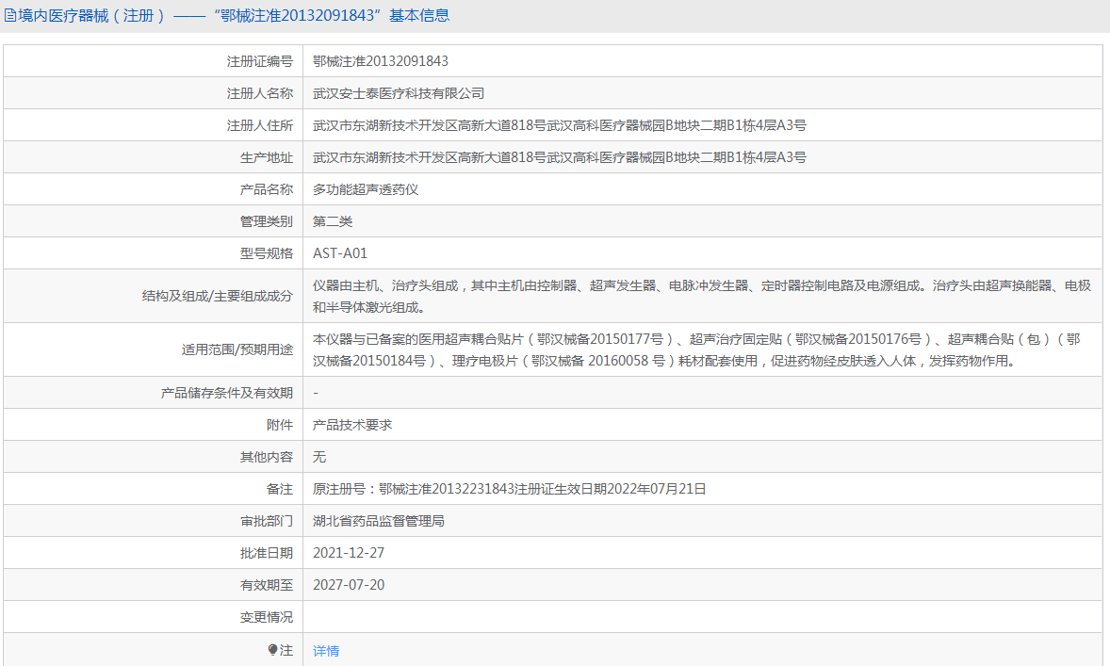
Task: Open the 详情 link
Action: (326, 650)
